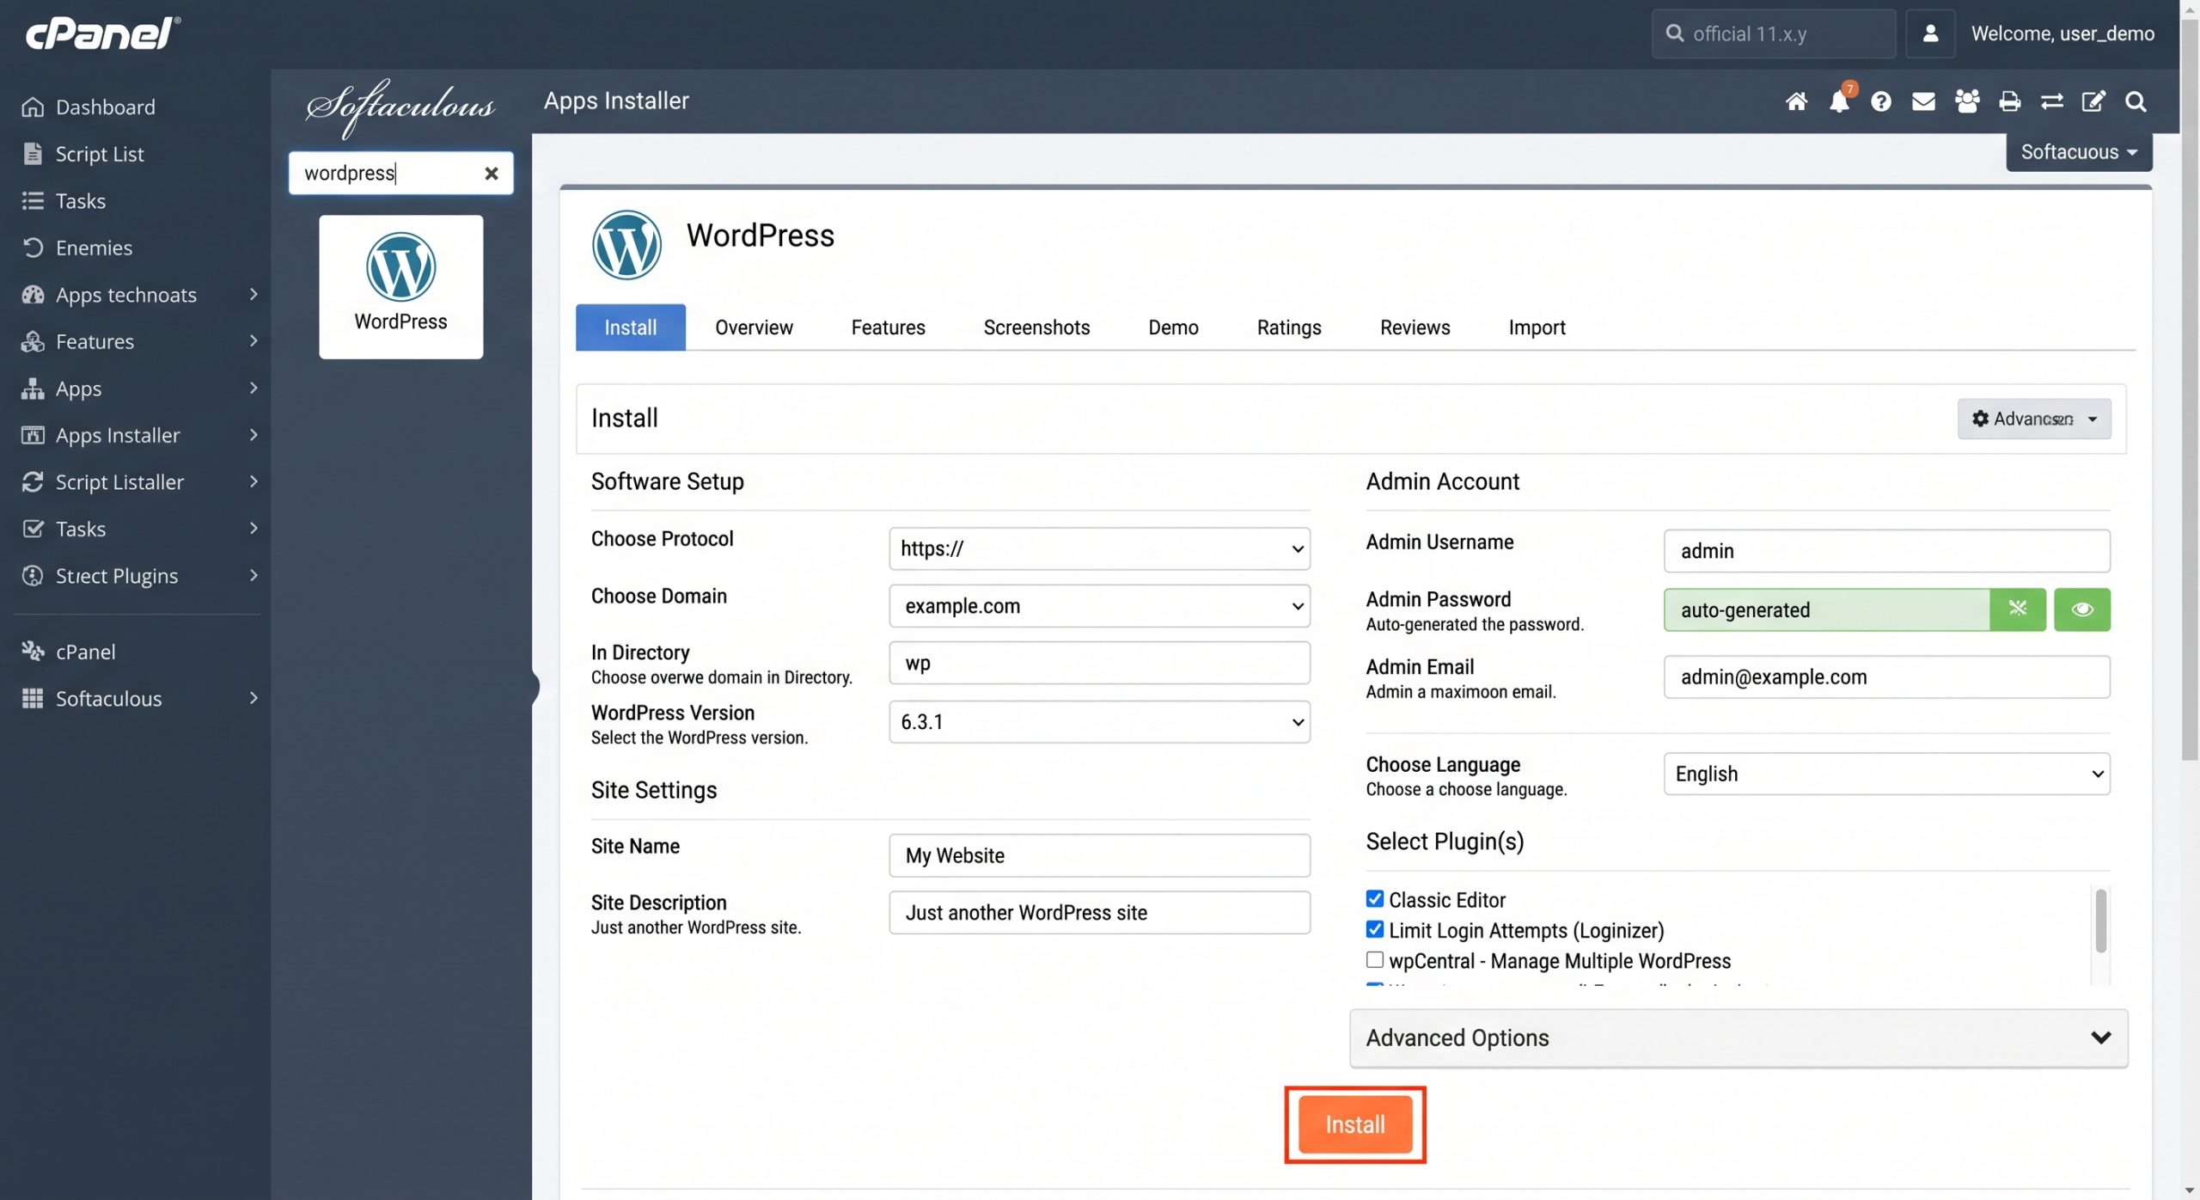Expand the Advanced Options section
2200x1200 pixels.
(x=1739, y=1038)
